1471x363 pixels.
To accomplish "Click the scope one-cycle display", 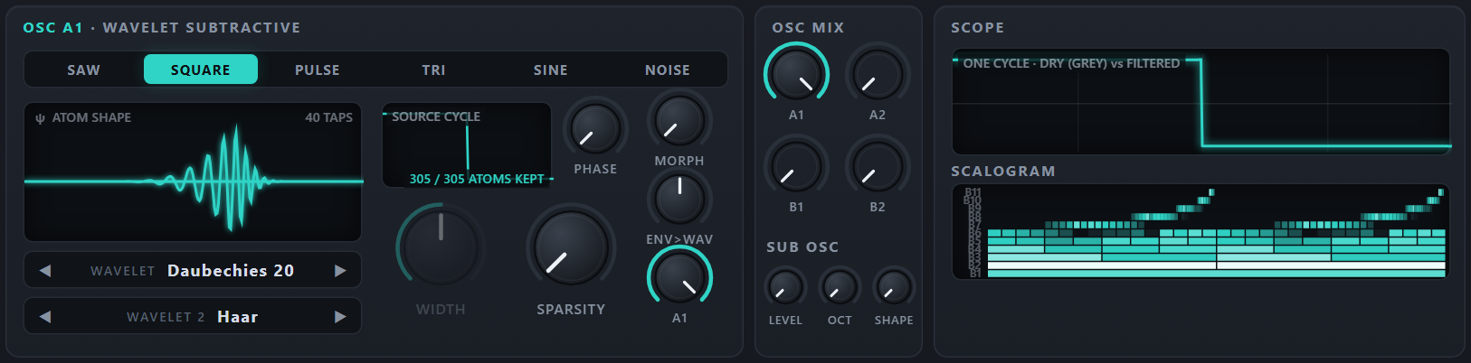I will tap(1201, 101).
